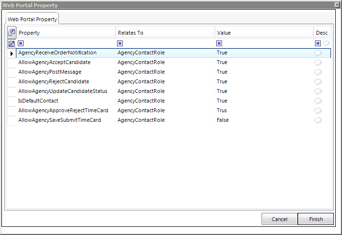Click the speech bubble in the filter row

[x=326, y=43]
